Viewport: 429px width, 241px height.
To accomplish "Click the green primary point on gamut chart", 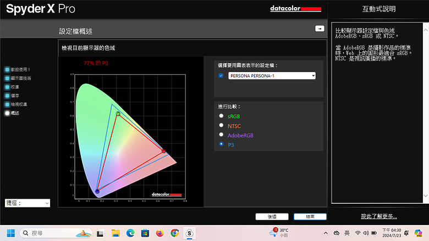I will (x=118, y=114).
